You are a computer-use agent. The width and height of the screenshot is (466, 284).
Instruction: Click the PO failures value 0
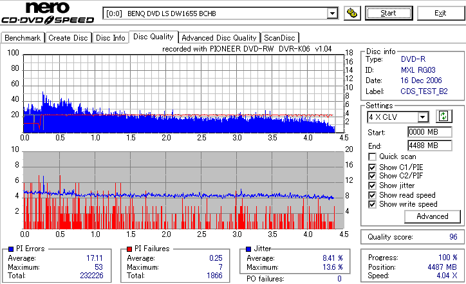[x=339, y=279]
